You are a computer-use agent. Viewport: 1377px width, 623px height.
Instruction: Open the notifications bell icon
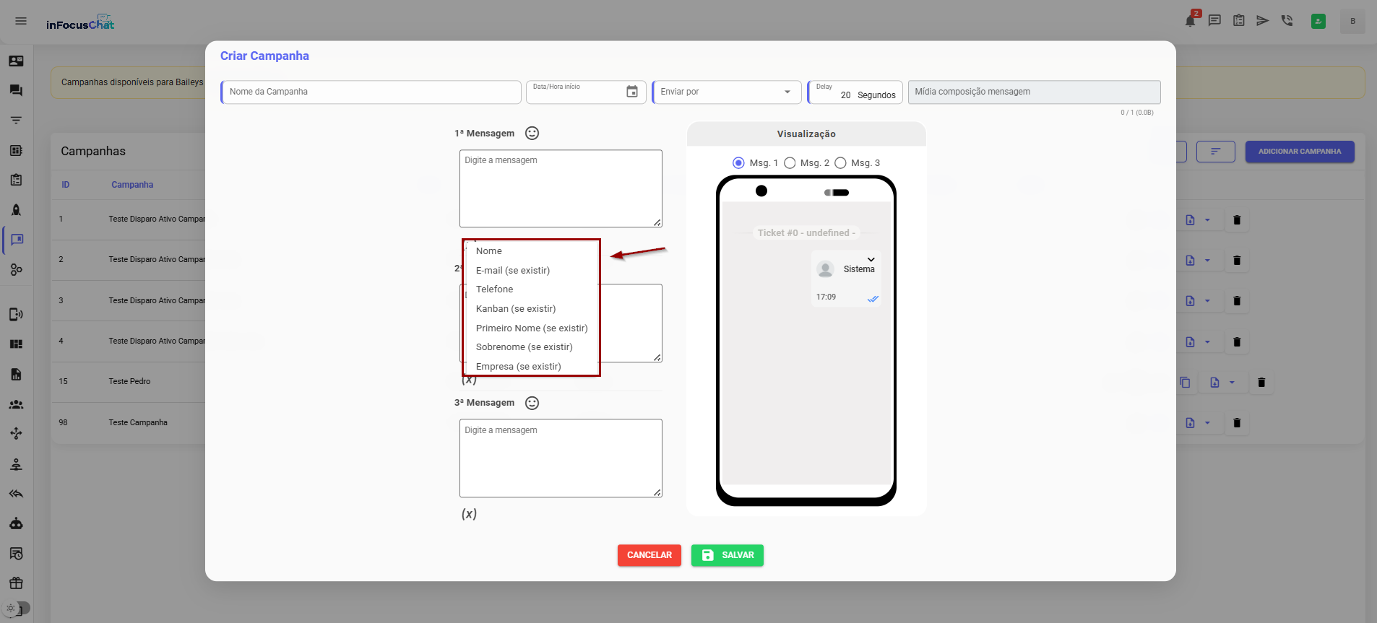[1190, 21]
